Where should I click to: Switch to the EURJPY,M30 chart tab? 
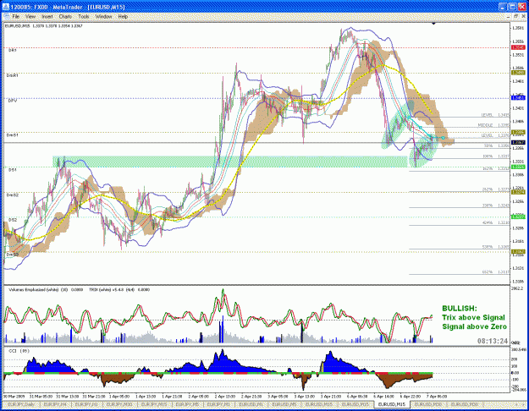[118, 404]
